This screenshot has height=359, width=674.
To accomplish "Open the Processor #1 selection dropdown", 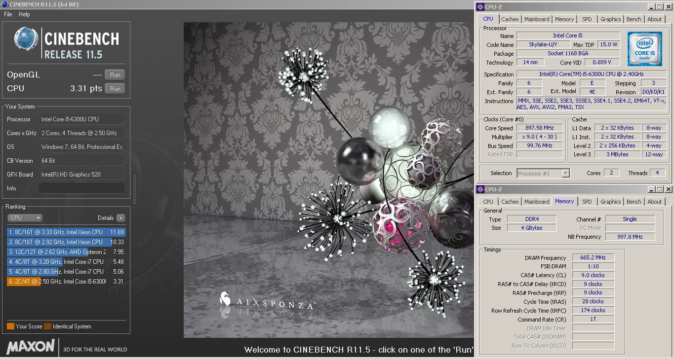I will (543, 173).
